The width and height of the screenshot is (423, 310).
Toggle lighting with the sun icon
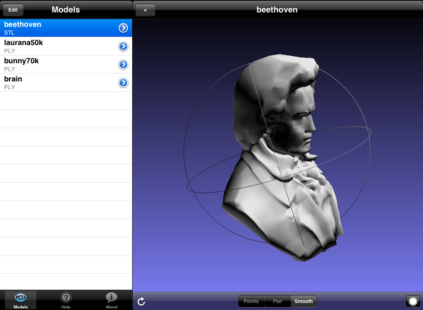point(413,301)
